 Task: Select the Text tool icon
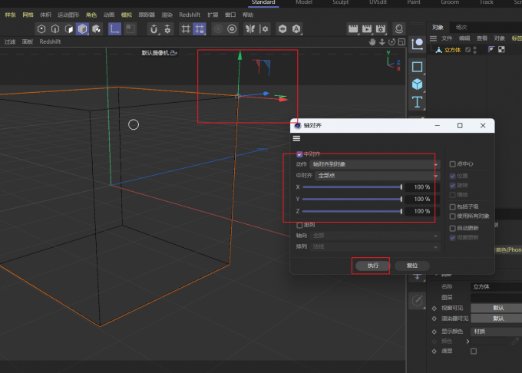point(417,102)
